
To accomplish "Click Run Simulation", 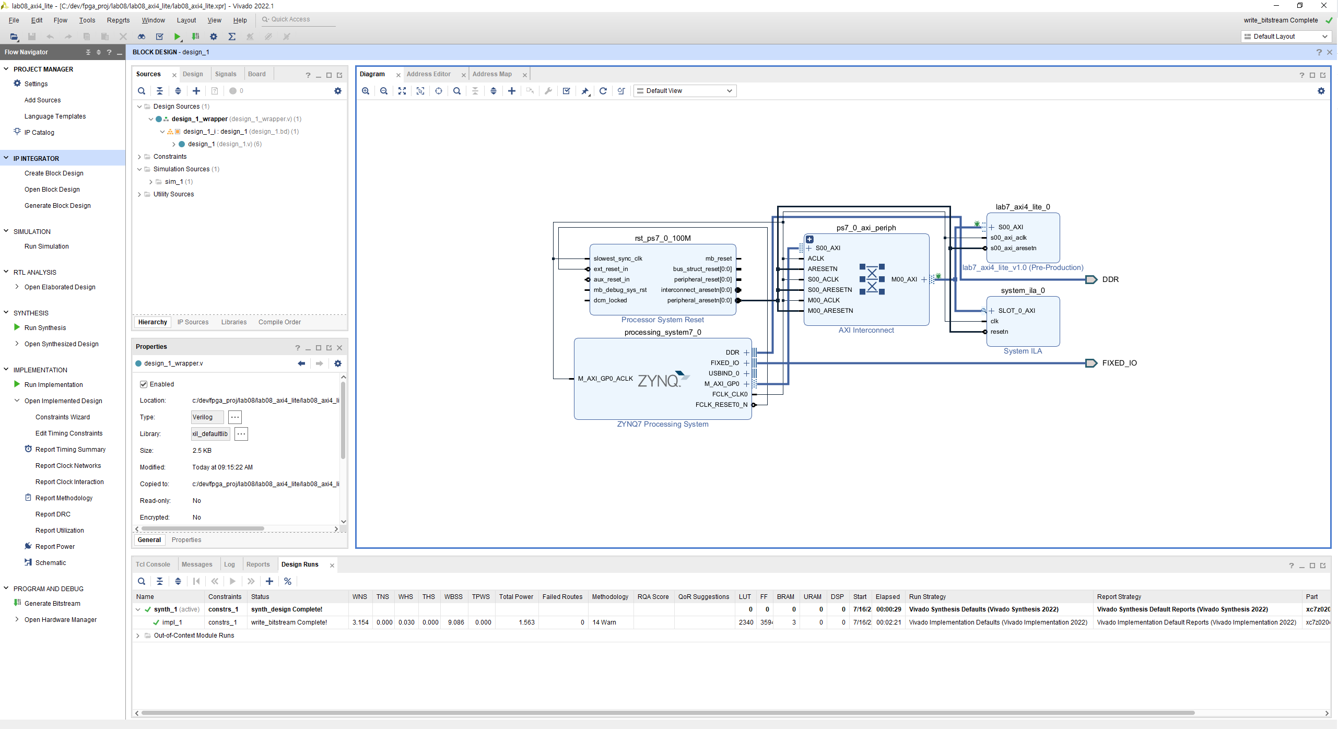I will coord(46,246).
